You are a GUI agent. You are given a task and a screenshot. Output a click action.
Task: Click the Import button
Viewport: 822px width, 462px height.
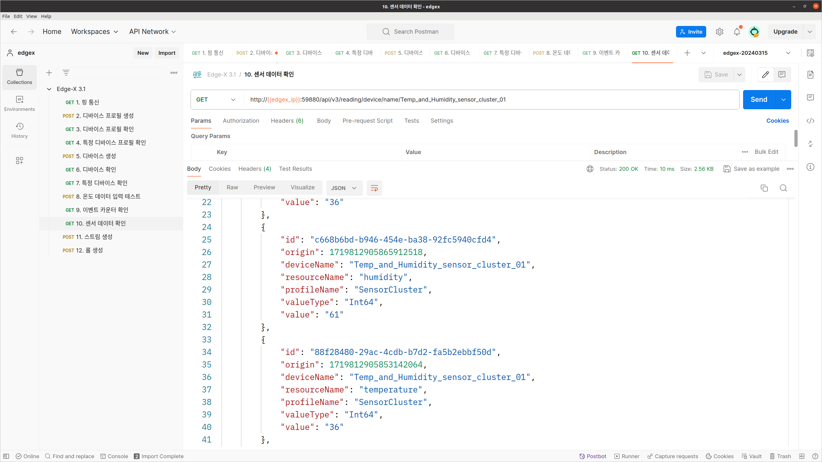(167, 53)
